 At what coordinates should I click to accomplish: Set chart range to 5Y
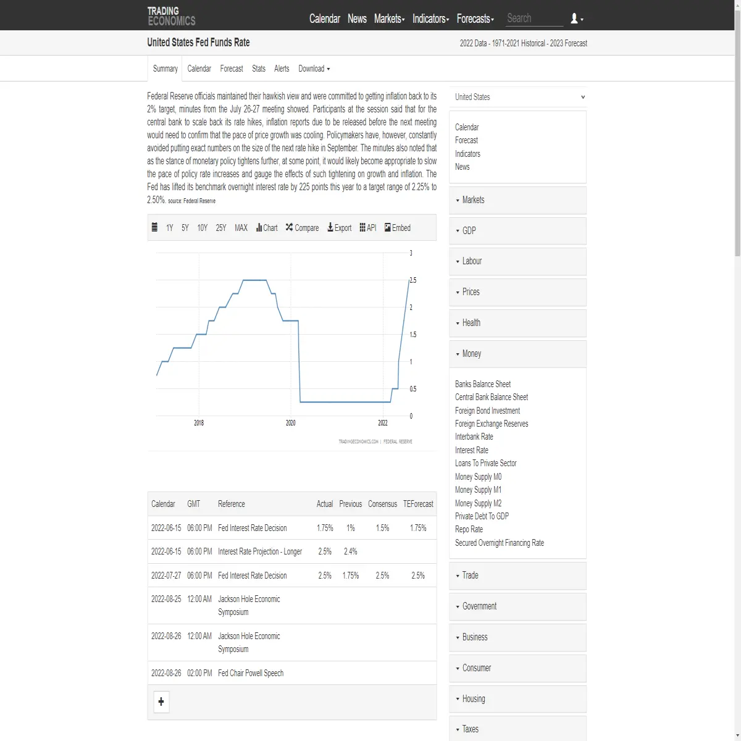pyautogui.click(x=185, y=228)
